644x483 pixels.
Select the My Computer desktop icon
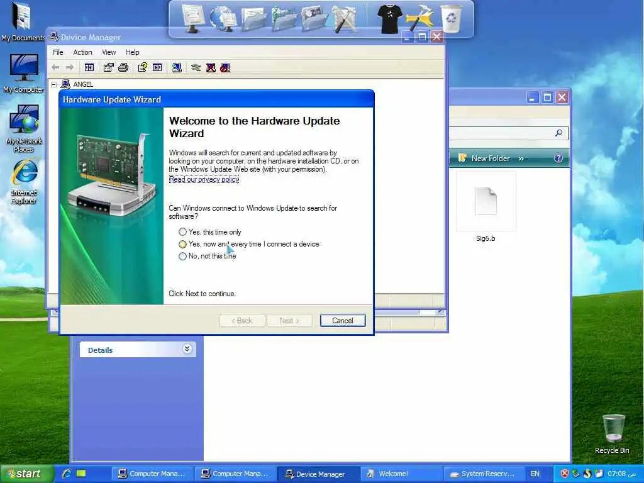click(x=23, y=74)
